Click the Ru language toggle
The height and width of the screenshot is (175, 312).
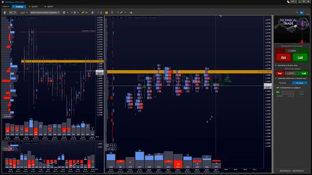pos(297,13)
